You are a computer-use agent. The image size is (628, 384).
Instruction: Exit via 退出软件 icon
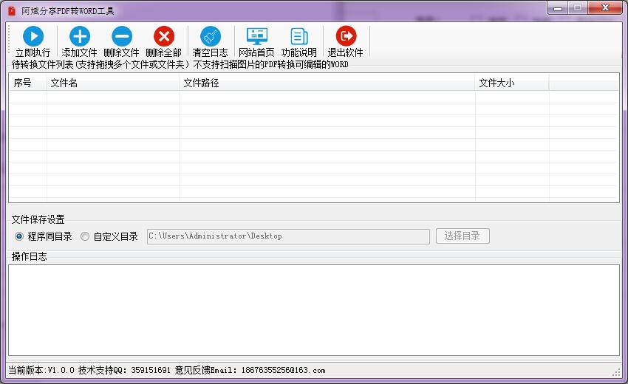(346, 36)
